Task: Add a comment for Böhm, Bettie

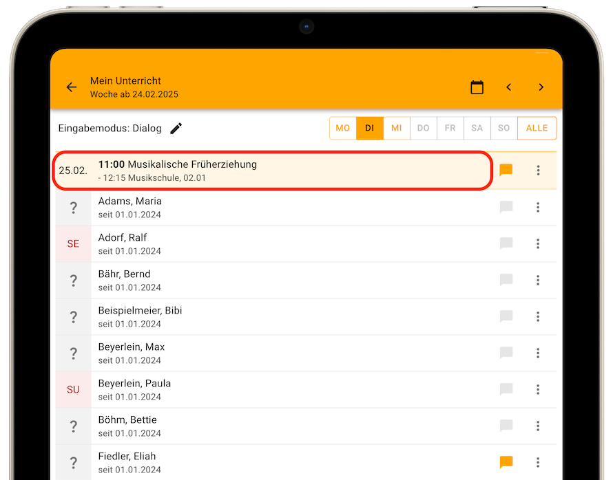Action: tap(506, 426)
